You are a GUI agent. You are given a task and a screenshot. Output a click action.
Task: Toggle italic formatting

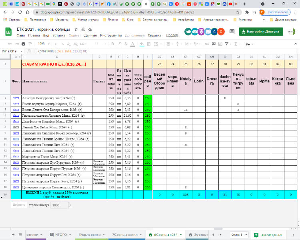[x=120, y=44]
